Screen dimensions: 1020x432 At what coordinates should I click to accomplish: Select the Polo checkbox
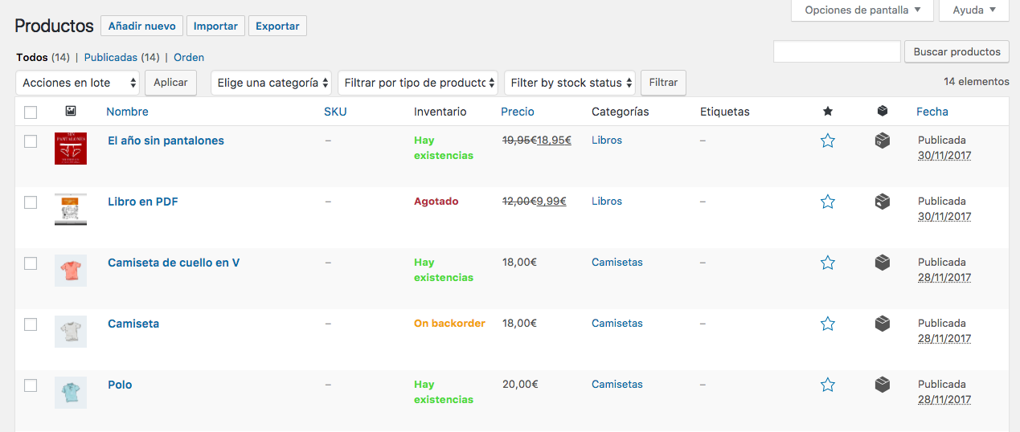pos(31,385)
